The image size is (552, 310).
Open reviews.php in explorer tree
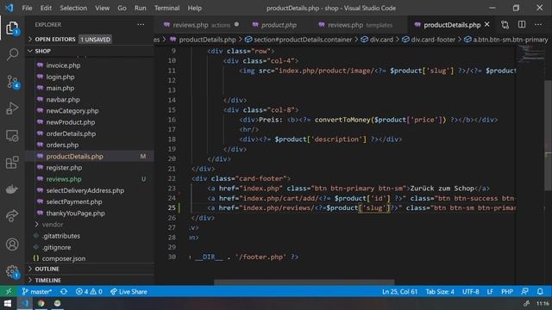[x=64, y=179]
